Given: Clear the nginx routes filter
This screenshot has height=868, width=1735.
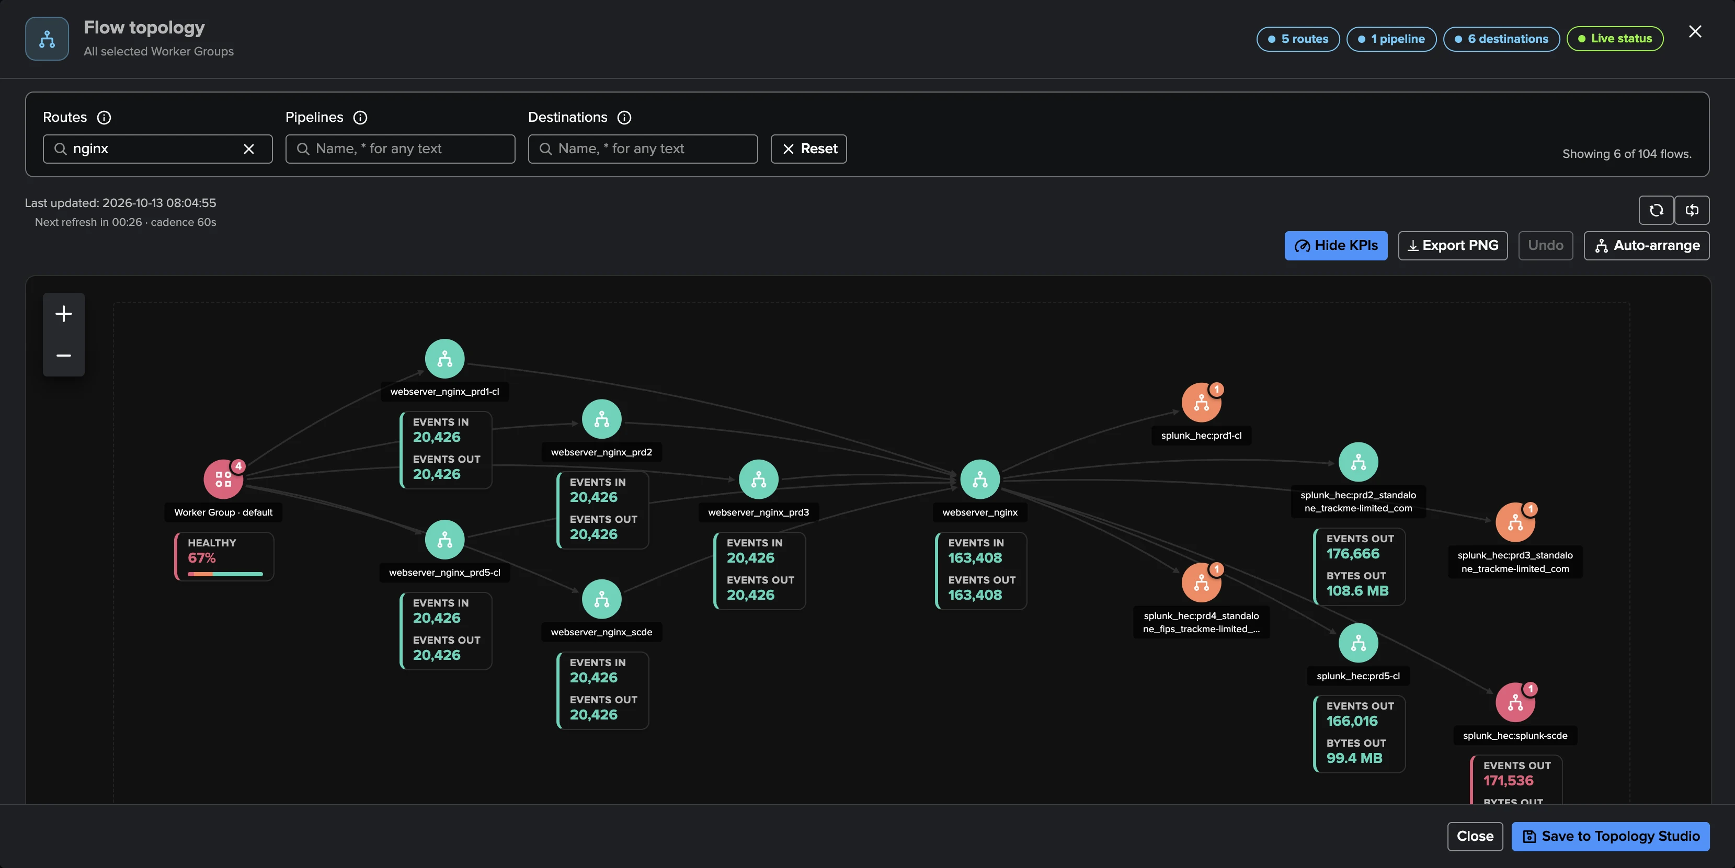Looking at the screenshot, I should pyautogui.click(x=248, y=149).
